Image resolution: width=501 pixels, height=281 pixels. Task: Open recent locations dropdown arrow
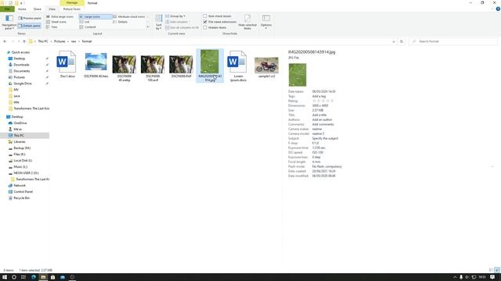[19, 41]
